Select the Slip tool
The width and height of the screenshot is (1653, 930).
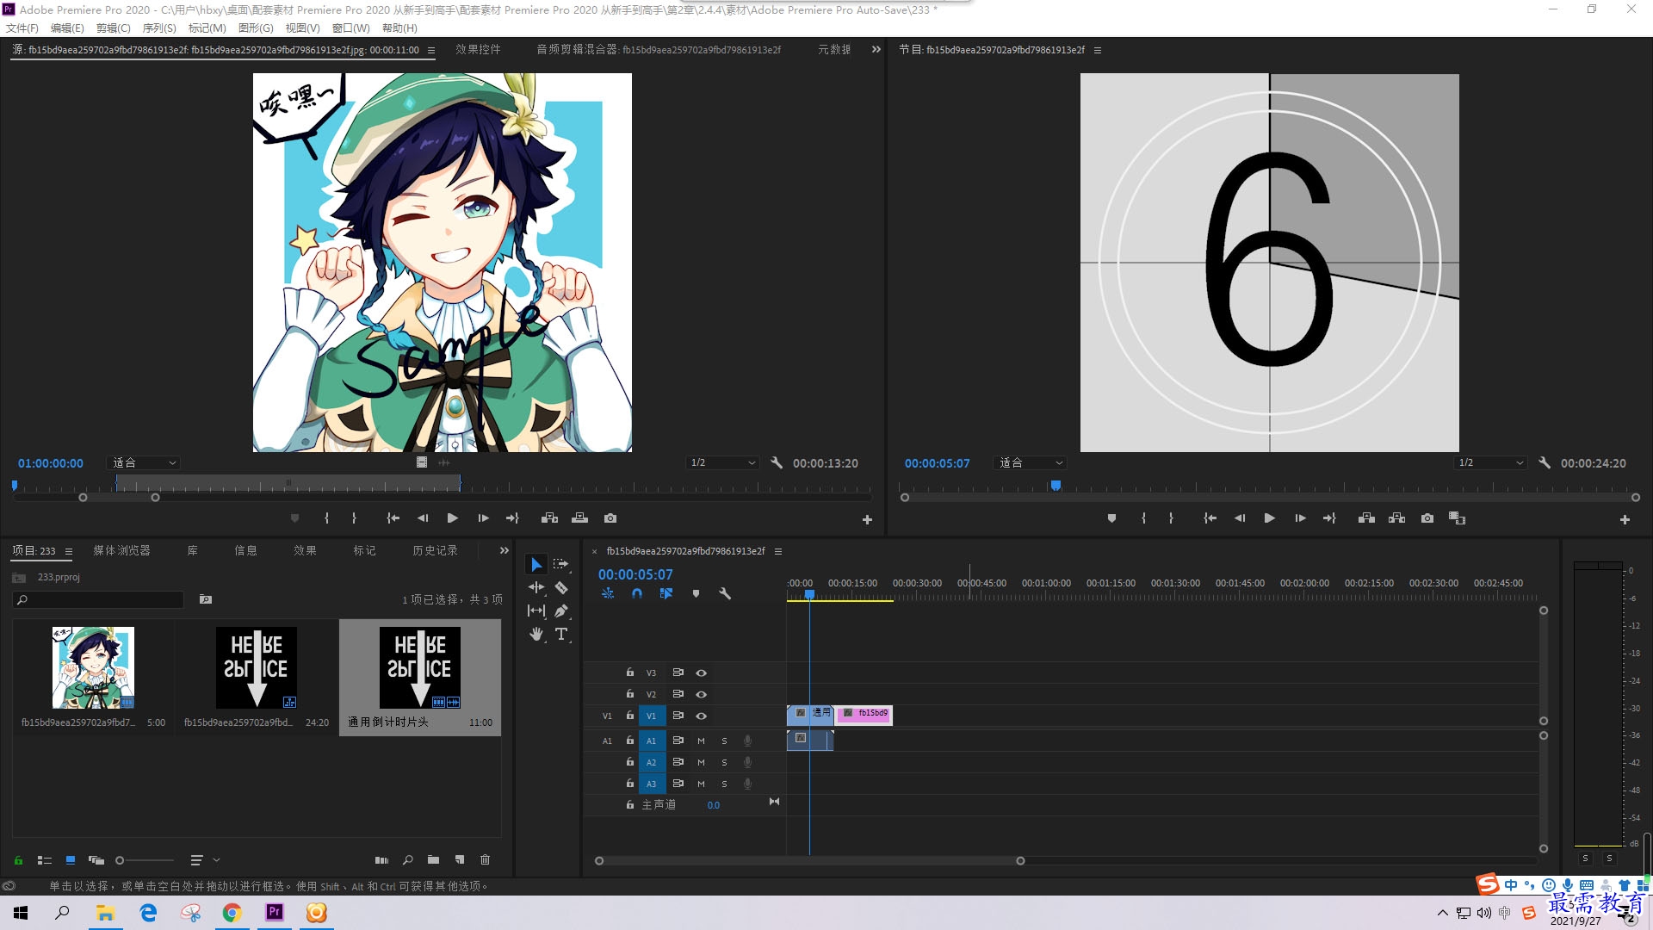tap(536, 611)
